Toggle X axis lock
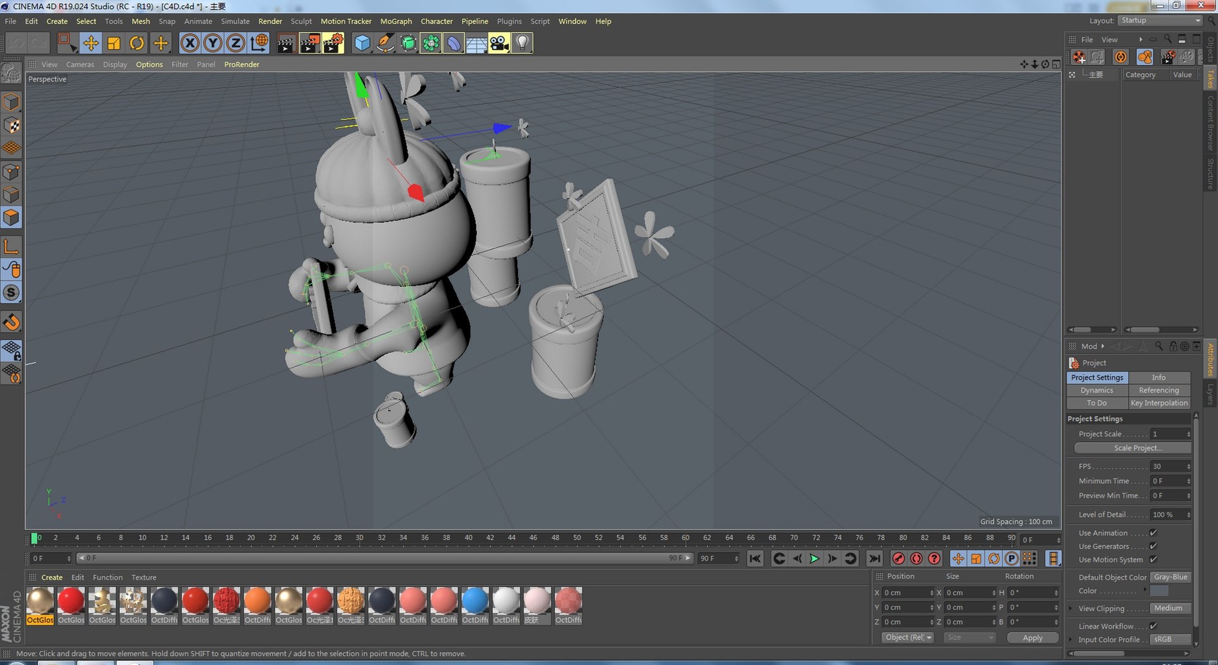Image resolution: width=1218 pixels, height=665 pixels. (190, 43)
